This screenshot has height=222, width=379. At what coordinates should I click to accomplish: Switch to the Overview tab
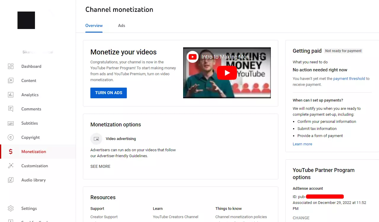[x=94, y=25]
